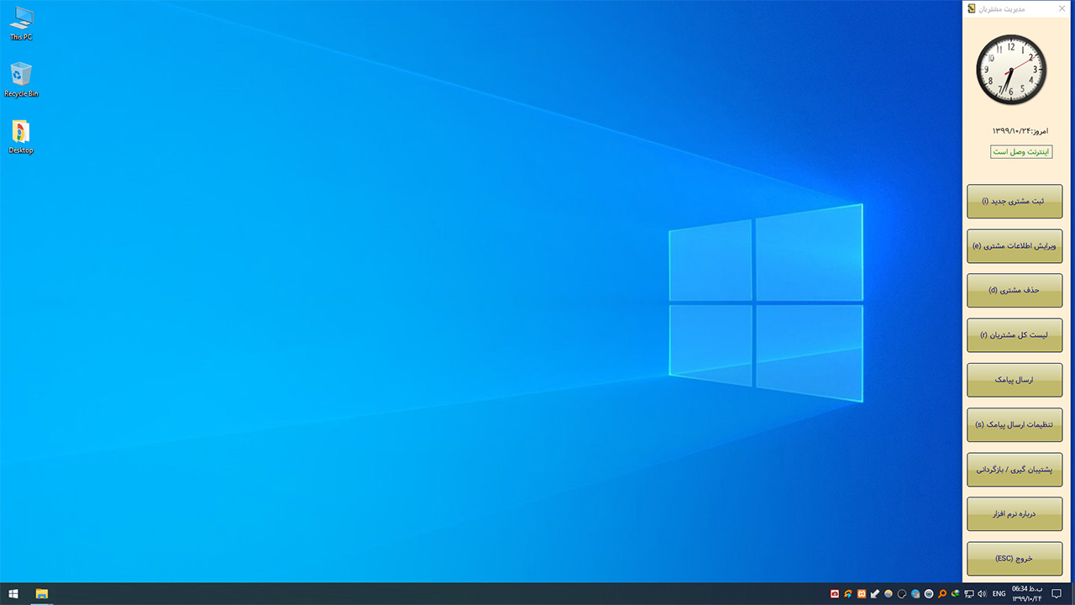Image resolution: width=1075 pixels, height=605 pixels.
Task: Click orange magnifier tray icon
Action: (942, 594)
